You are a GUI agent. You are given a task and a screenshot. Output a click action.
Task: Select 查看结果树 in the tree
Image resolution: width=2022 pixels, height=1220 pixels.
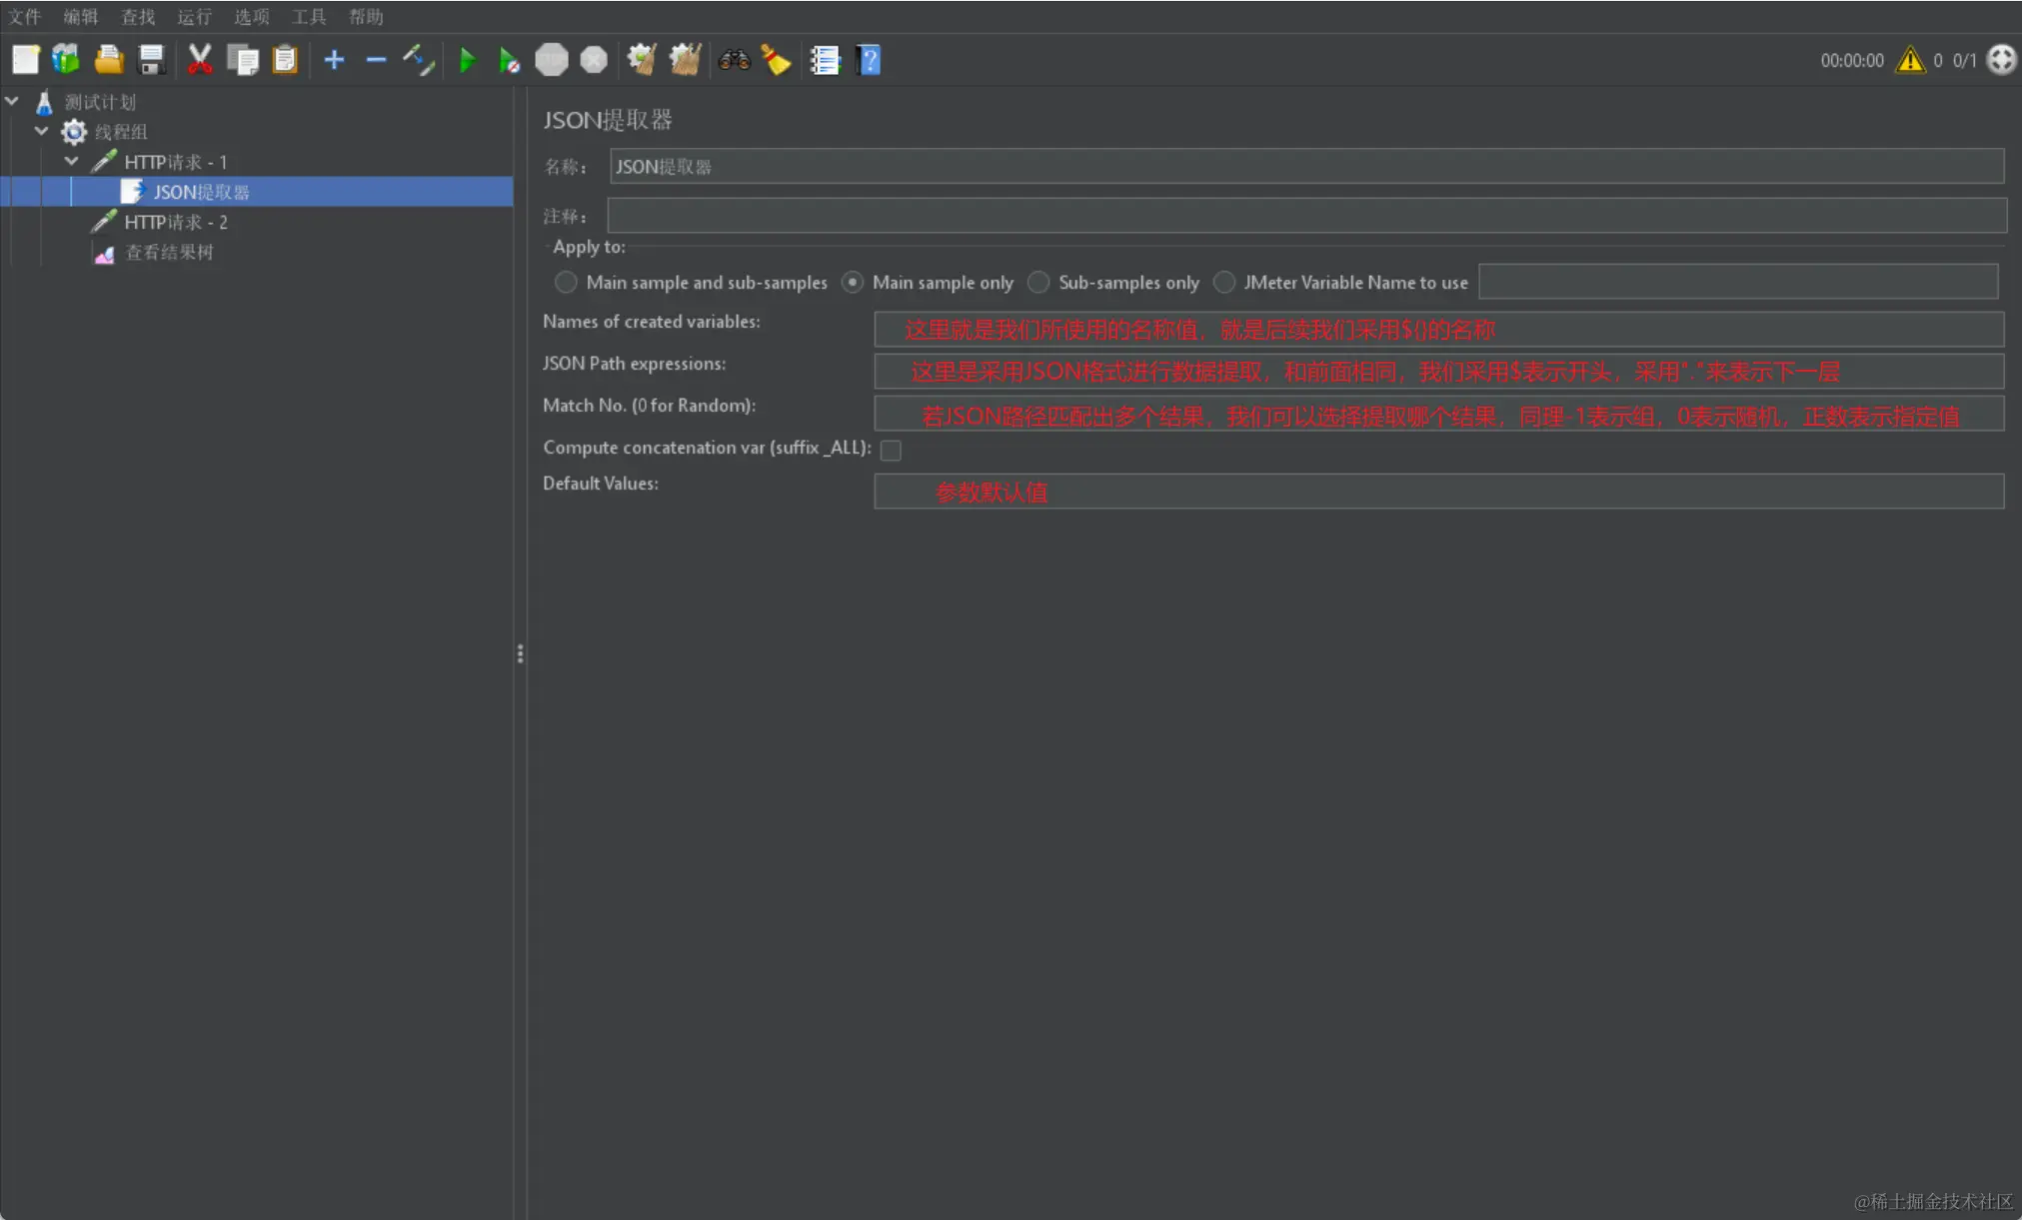click(x=168, y=253)
